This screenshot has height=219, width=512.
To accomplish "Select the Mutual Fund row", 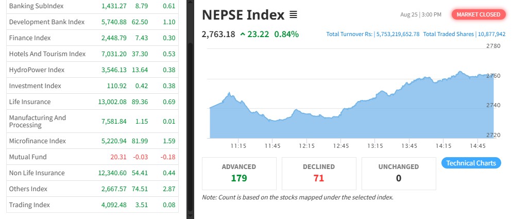I will [28, 157].
